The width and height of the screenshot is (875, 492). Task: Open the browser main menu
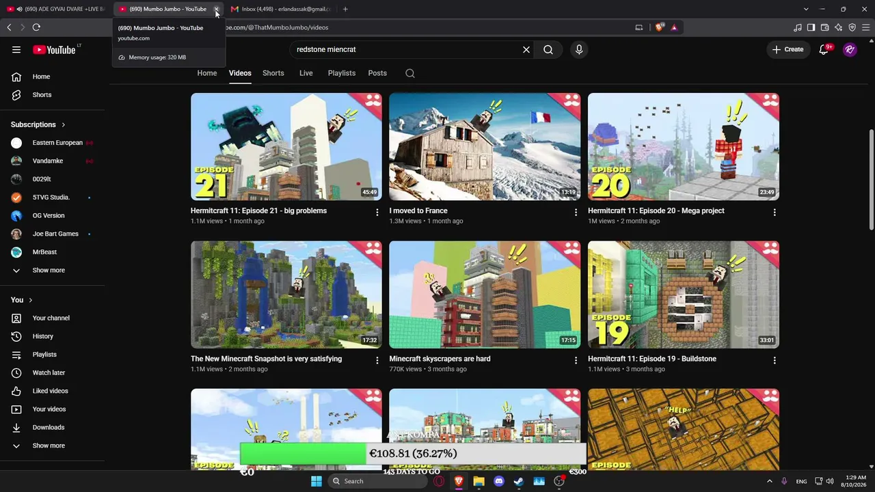tap(866, 27)
